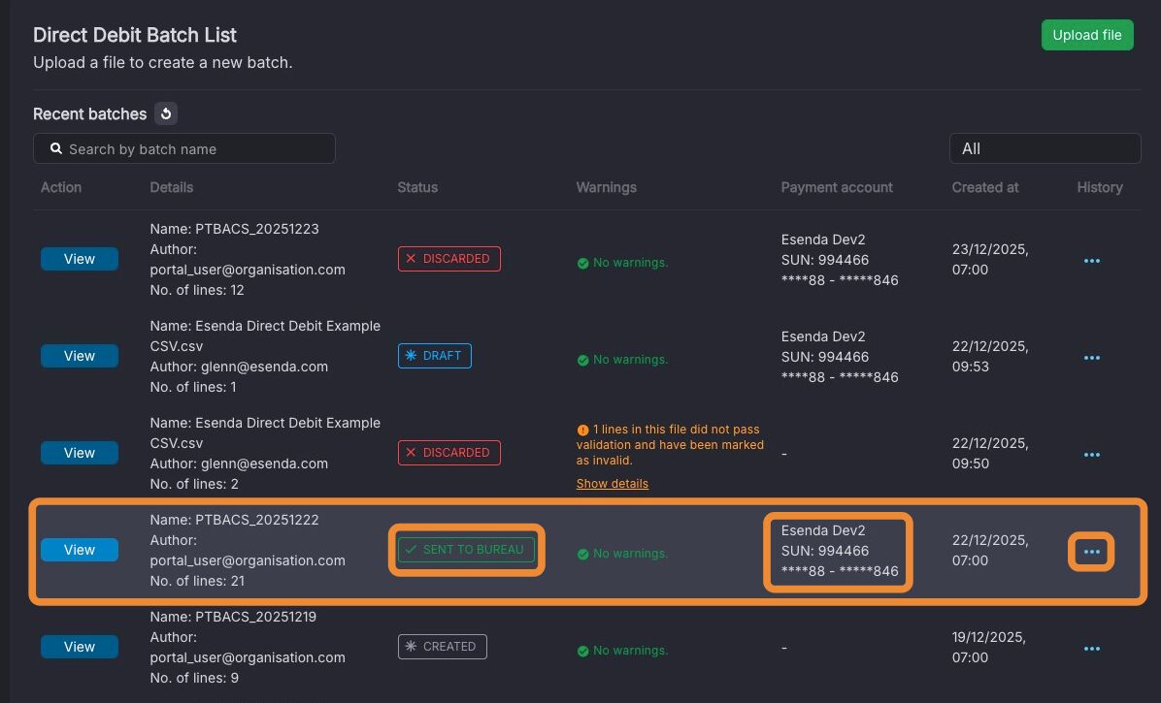Open history dots for the batch created 22/12/2025, 09:50
This screenshot has height=703, width=1161.
1091,455
